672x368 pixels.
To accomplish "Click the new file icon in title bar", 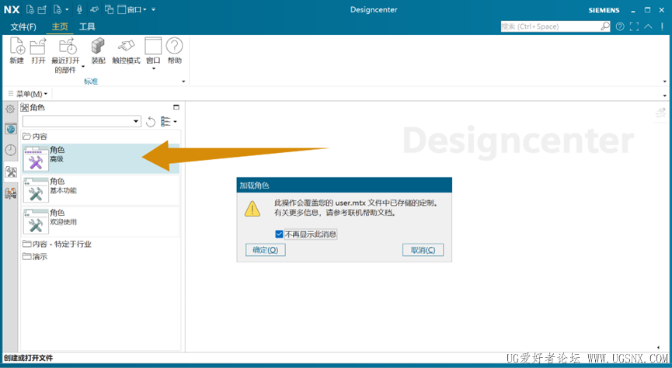I will pyautogui.click(x=30, y=9).
